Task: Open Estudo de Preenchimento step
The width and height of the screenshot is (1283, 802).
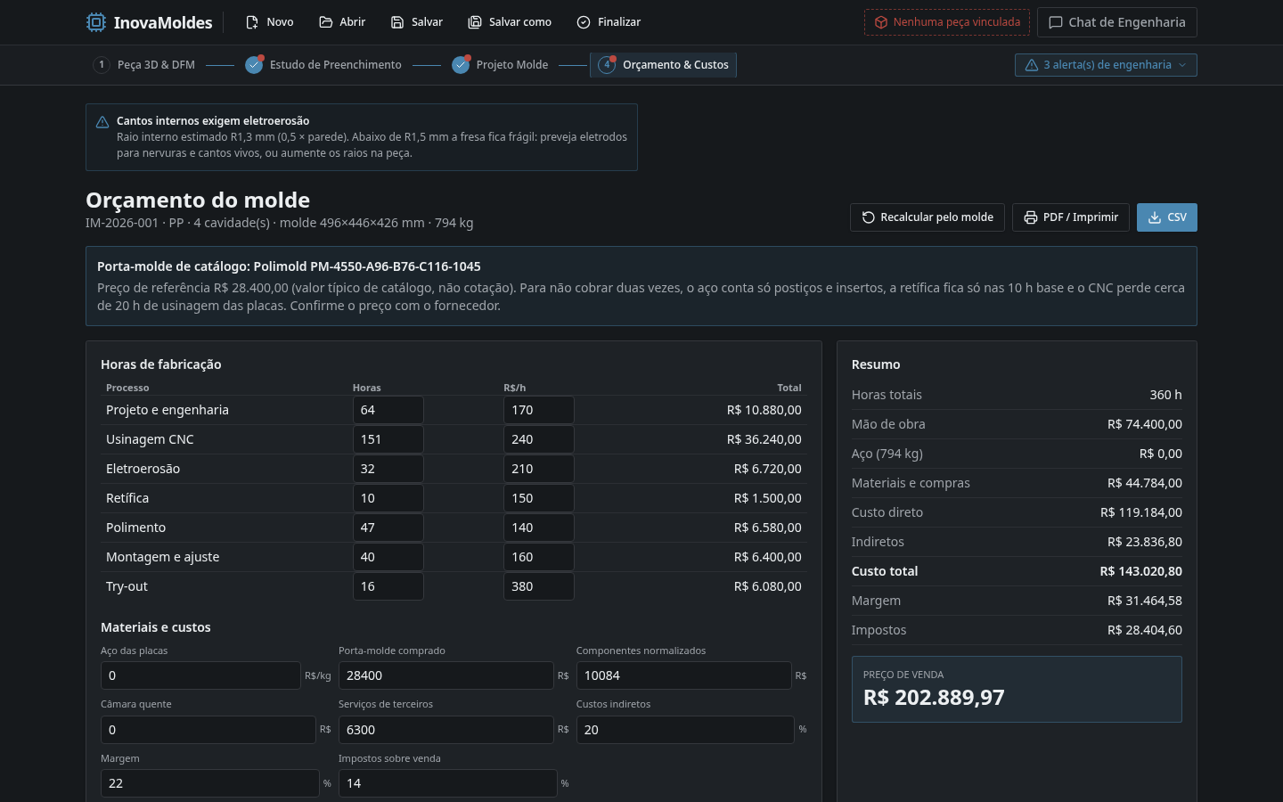Action: tap(323, 65)
